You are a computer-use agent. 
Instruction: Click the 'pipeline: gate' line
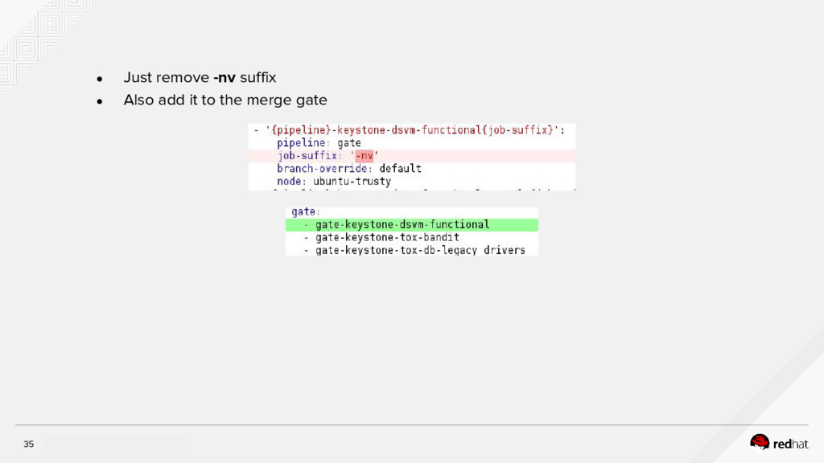319,143
